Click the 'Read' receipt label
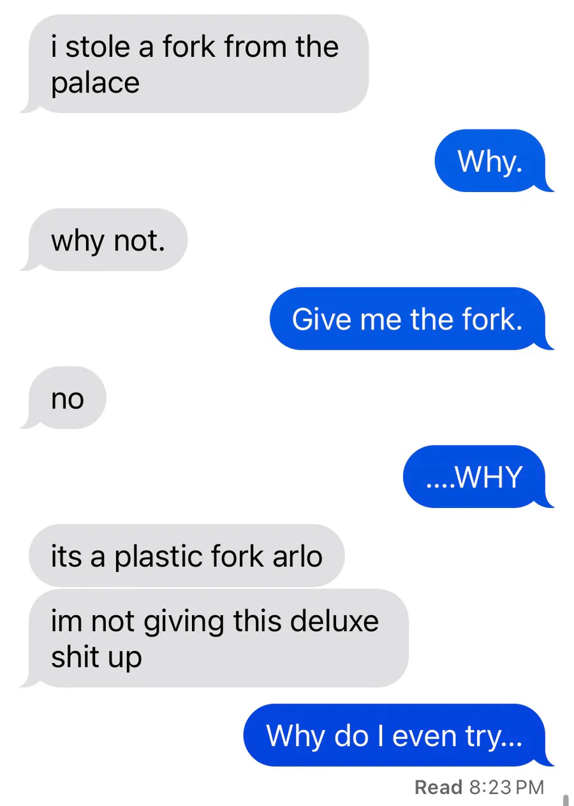The height and width of the screenshot is (806, 574). point(438,787)
